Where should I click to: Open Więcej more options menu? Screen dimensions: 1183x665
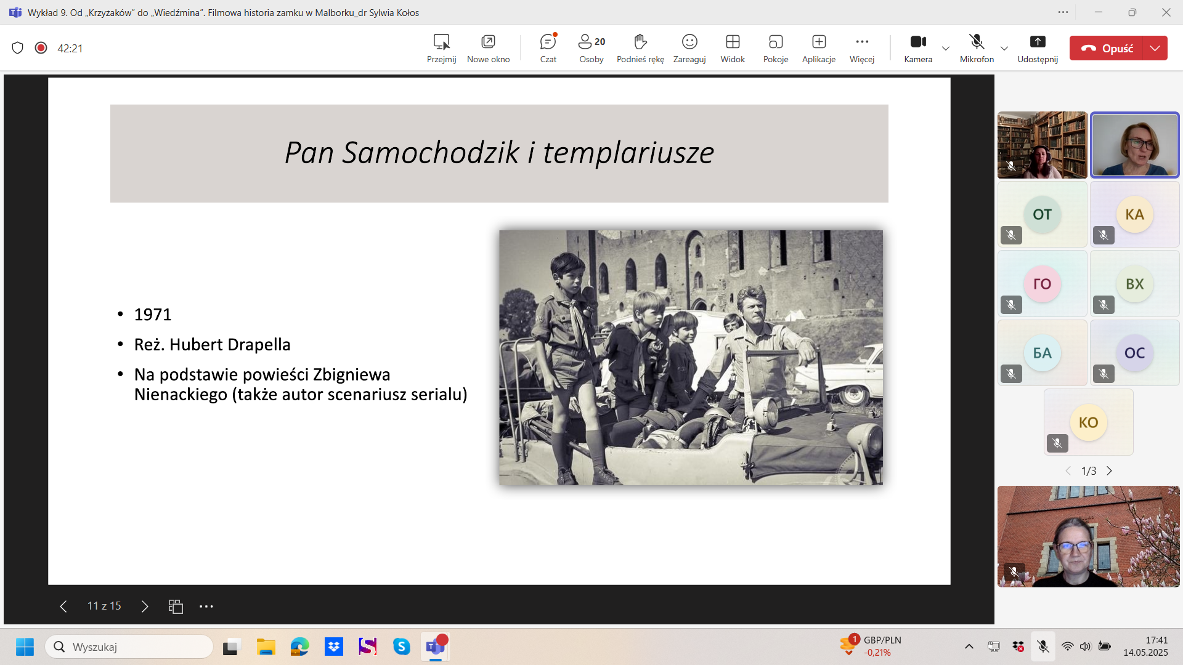[862, 48]
